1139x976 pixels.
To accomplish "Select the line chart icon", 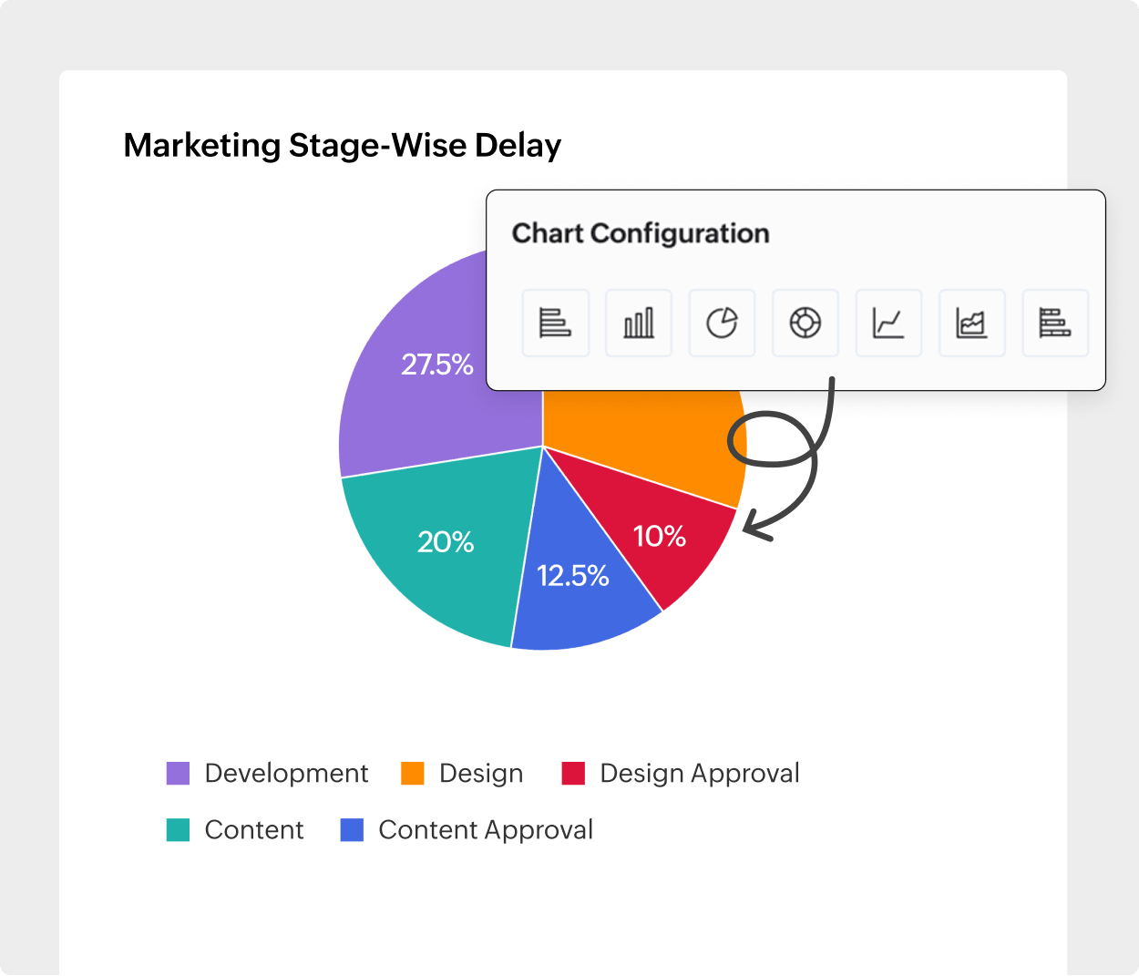I will (888, 323).
